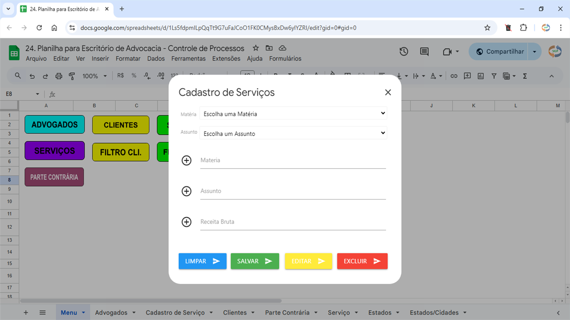Image resolution: width=570 pixels, height=320 pixels.
Task: Click the search magnifier in toolbar
Action: 18,76
